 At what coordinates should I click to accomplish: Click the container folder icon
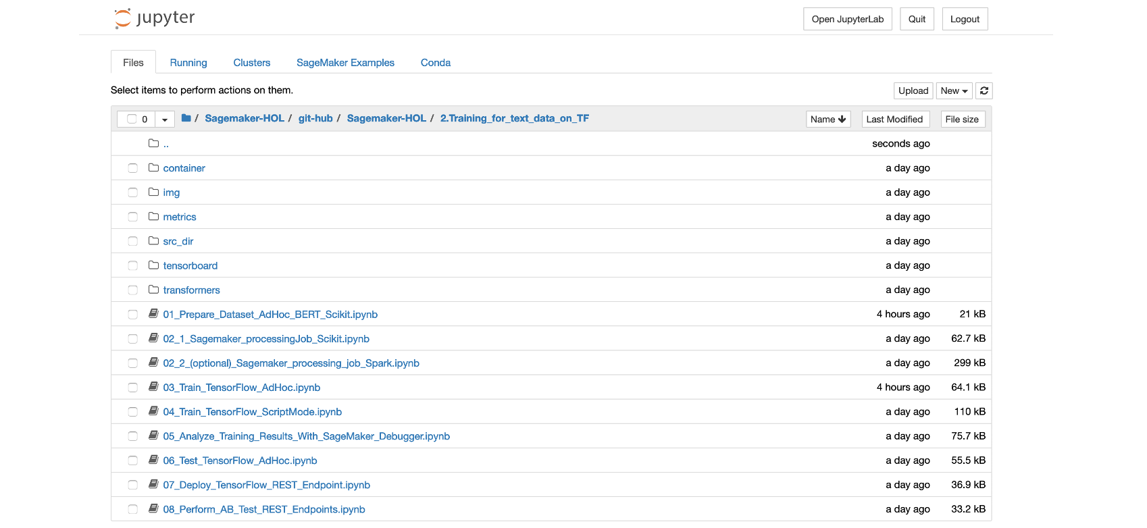pos(153,167)
